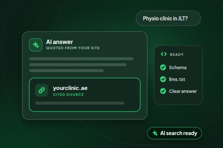223x148 pixels.
Task: Click the AI answer sparkle icon
Action: click(x=36, y=45)
